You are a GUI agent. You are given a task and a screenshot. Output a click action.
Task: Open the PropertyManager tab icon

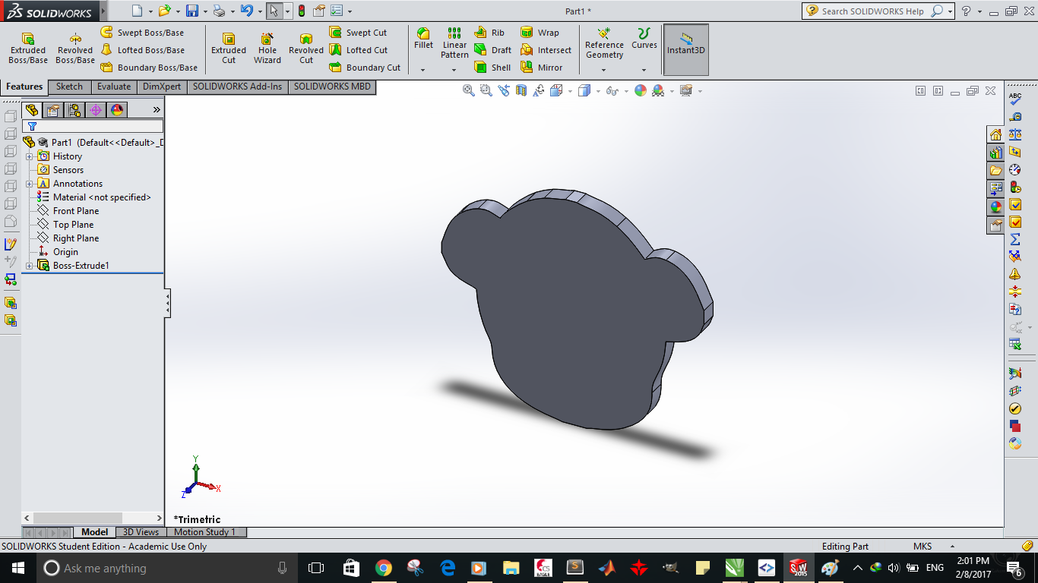click(53, 110)
